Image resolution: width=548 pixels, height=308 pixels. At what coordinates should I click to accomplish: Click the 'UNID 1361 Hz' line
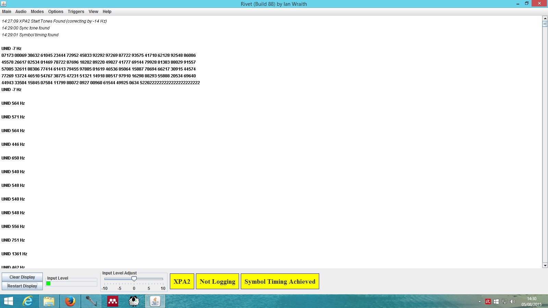(14, 254)
